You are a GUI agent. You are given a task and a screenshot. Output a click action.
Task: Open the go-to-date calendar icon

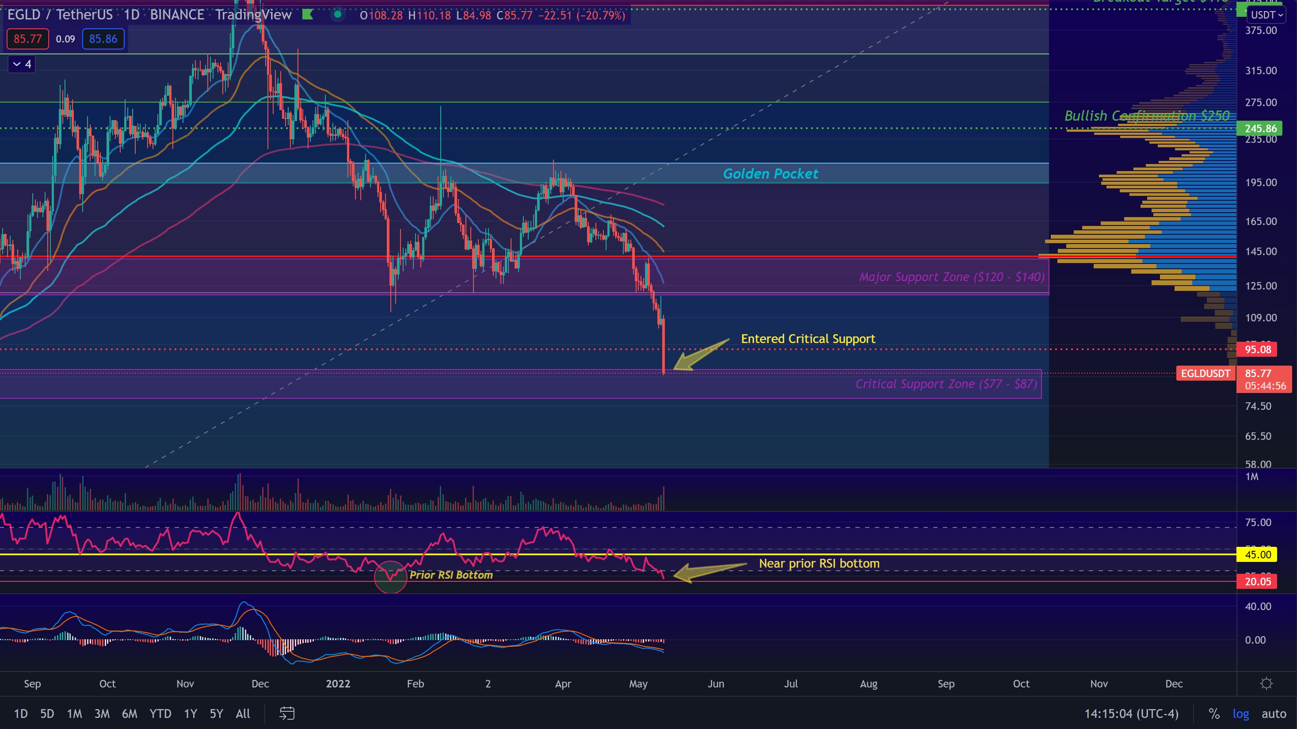[287, 713]
